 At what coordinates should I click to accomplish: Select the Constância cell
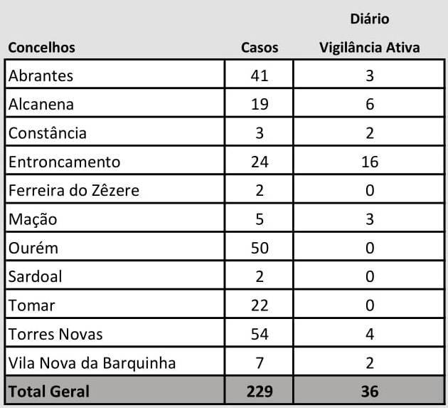pyautogui.click(x=115, y=132)
